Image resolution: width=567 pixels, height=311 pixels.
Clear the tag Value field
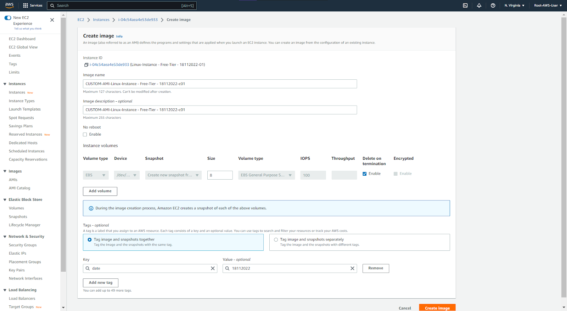click(352, 268)
